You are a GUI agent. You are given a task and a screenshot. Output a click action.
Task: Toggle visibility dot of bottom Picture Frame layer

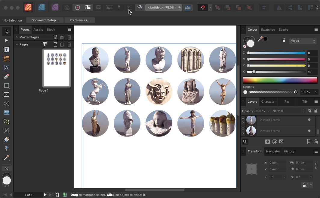tap(309, 131)
